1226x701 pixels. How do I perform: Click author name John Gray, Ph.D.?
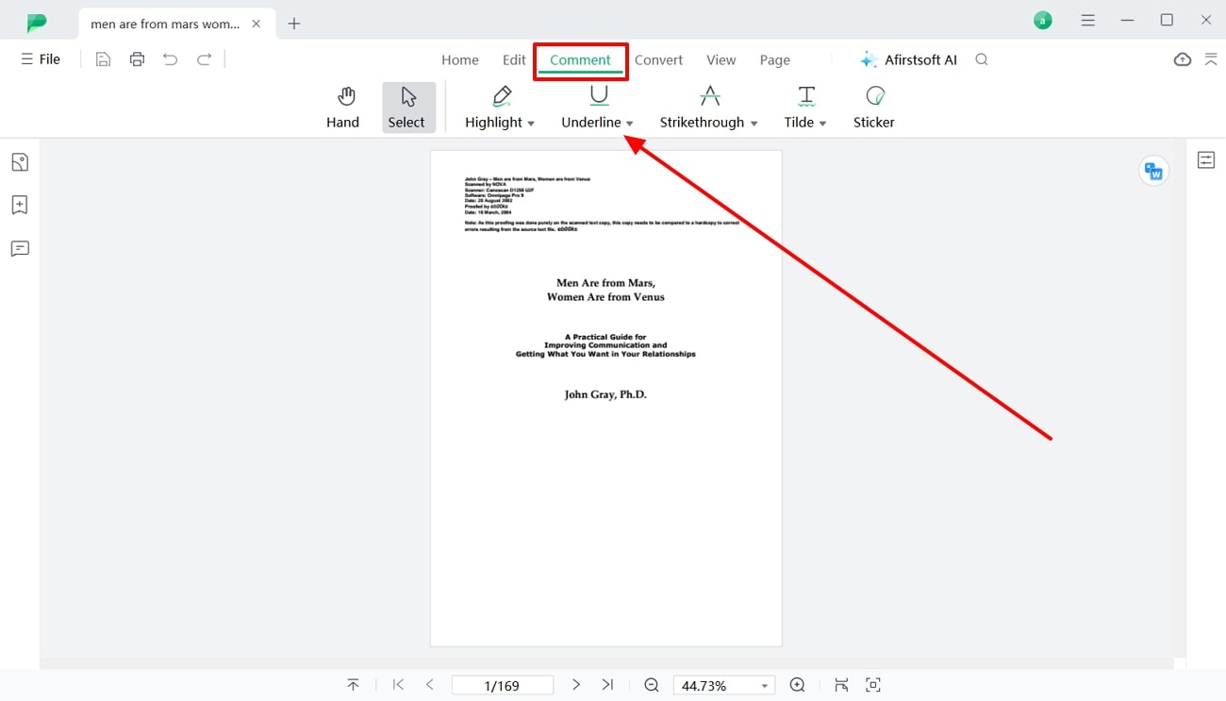[605, 394]
